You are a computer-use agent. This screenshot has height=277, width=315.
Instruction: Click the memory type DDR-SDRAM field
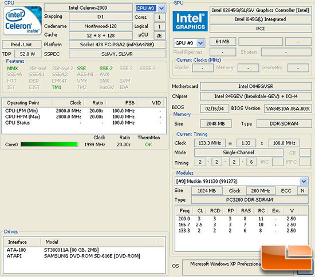[284, 123]
